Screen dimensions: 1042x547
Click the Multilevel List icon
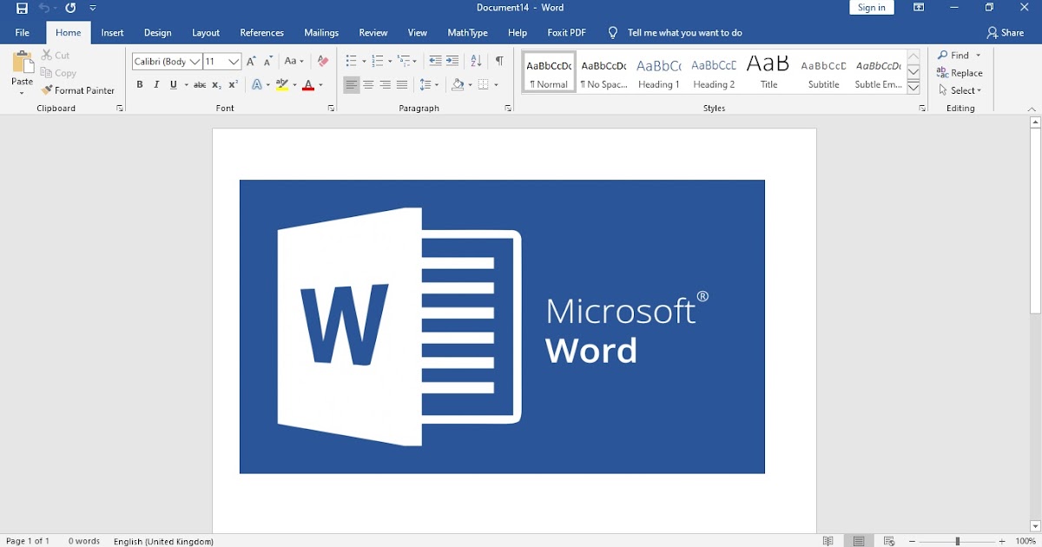[x=404, y=62]
